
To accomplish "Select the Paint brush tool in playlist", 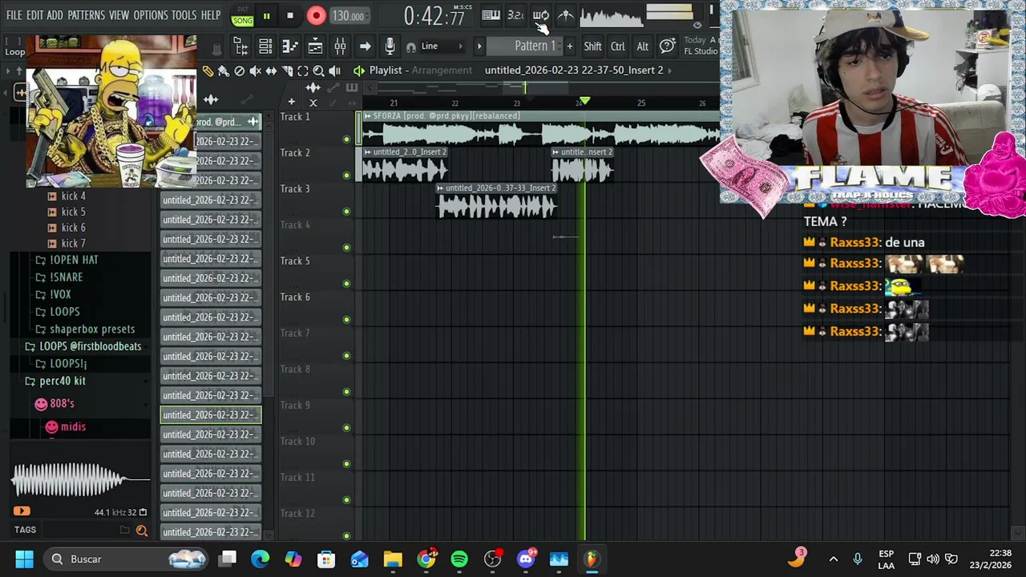I will [x=224, y=71].
